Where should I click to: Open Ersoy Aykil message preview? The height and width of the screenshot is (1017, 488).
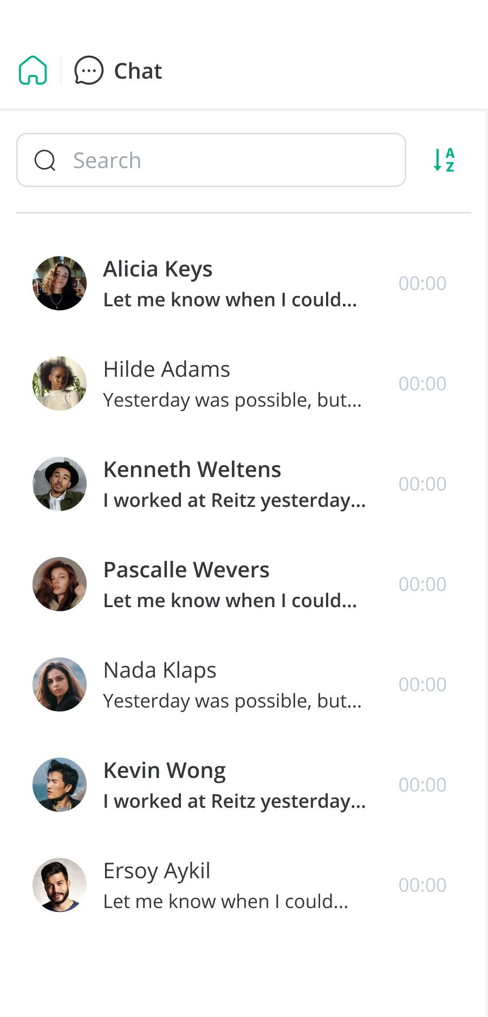coord(226,902)
